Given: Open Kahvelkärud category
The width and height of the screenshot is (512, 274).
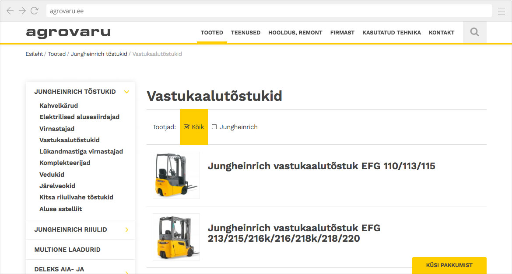Looking at the screenshot, I should (x=59, y=106).
